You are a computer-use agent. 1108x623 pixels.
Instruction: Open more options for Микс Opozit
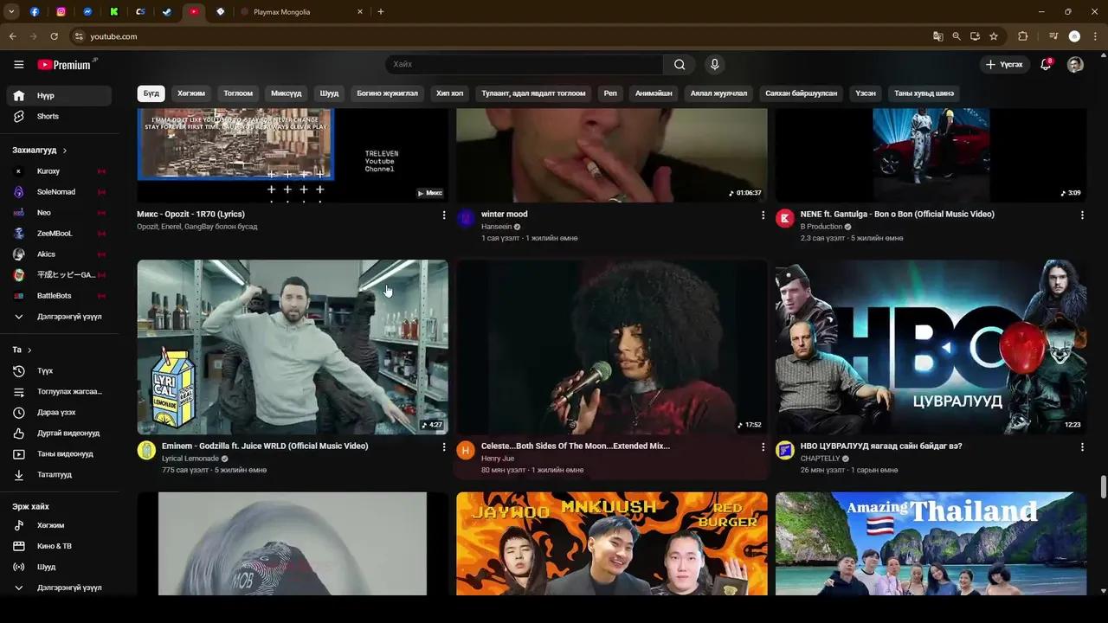tap(444, 215)
